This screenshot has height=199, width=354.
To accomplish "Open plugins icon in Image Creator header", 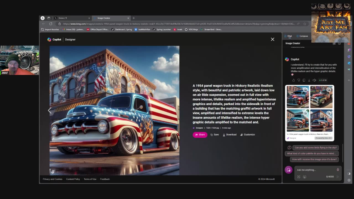I will pos(334,43).
